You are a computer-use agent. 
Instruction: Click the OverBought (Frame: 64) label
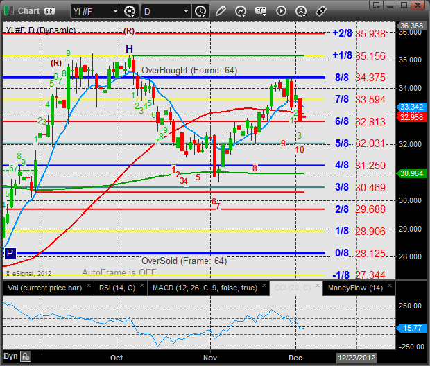[189, 70]
